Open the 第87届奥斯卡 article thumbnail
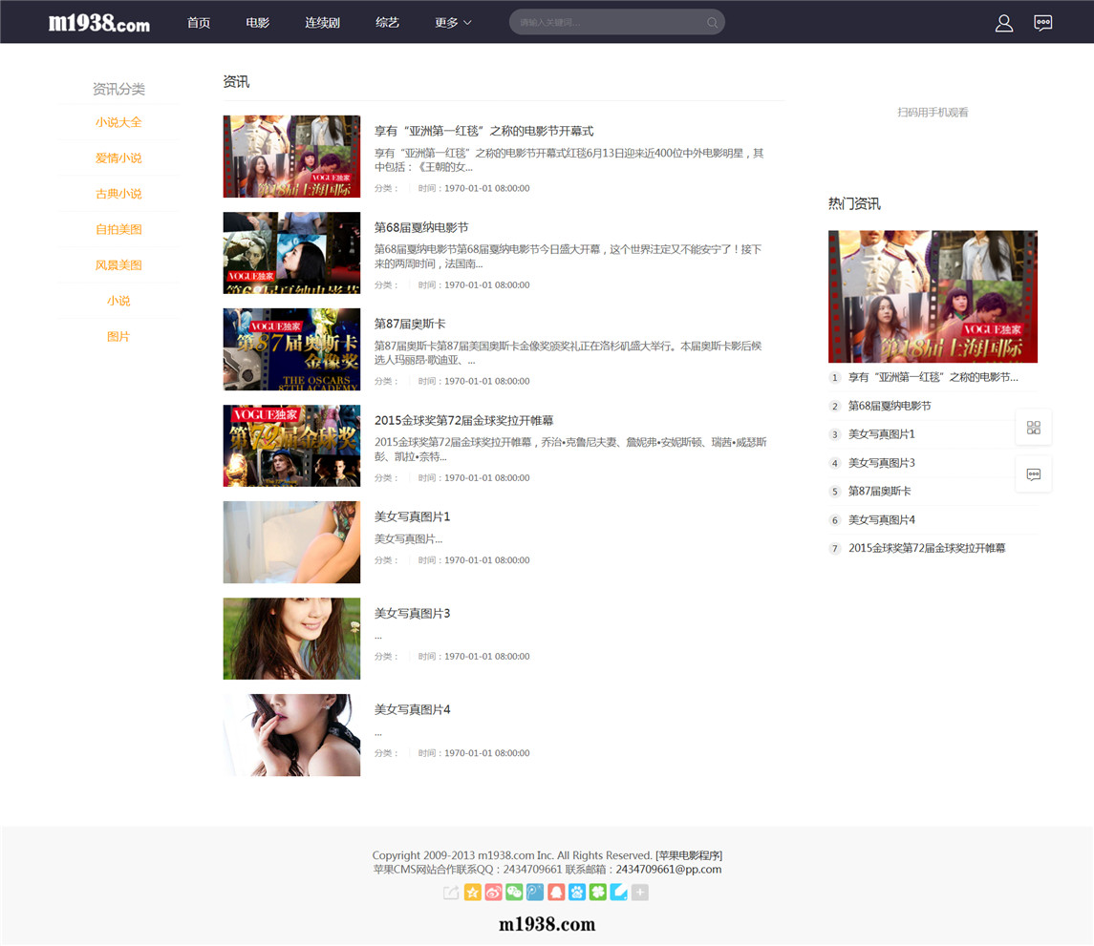The width and height of the screenshot is (1094, 946). pyautogui.click(x=291, y=349)
